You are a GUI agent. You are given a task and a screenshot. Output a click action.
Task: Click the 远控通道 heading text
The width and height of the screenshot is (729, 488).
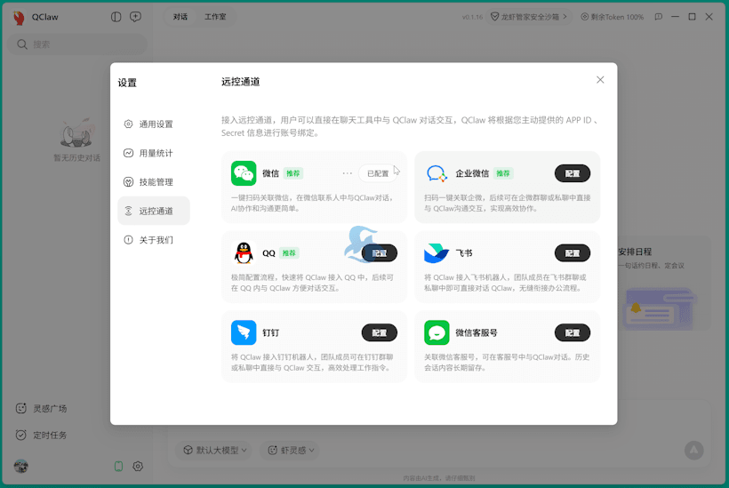tap(240, 82)
